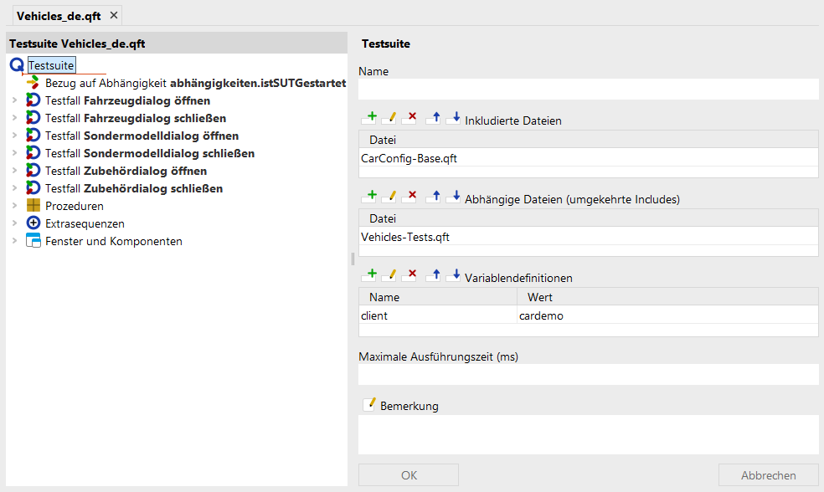Click Datei header in Inkludierte Dateien
Viewport: 824px width, 492px height.
[589, 140]
